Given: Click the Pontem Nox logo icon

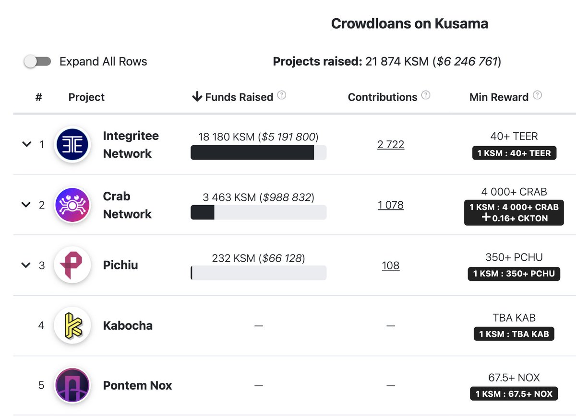Looking at the screenshot, I should coord(72,385).
